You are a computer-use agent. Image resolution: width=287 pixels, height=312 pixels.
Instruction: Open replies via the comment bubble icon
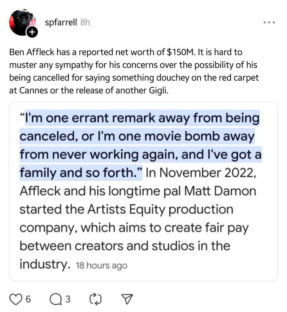tap(56, 300)
